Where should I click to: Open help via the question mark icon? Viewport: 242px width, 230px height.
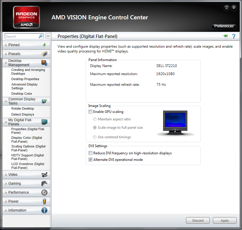234,36
